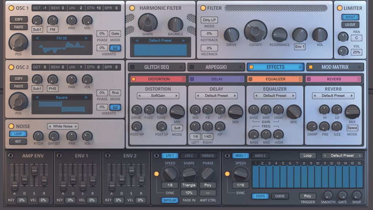Switch to the MOD MATRIX tab
The height and width of the screenshot is (210, 373).
(335, 67)
